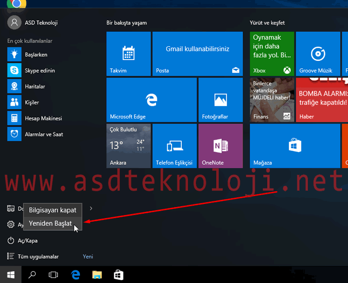The width and height of the screenshot is (348, 283).
Task: Open the Finans news tile
Action: click(x=272, y=99)
